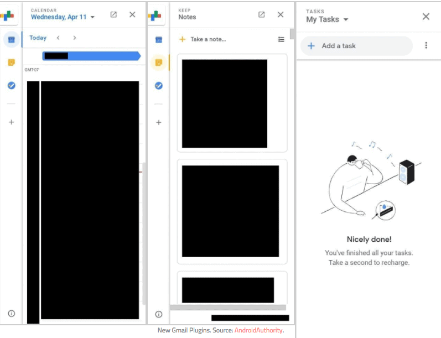
Task: Open Tasks icon in Keep panel sidebar
Action: coord(159,86)
